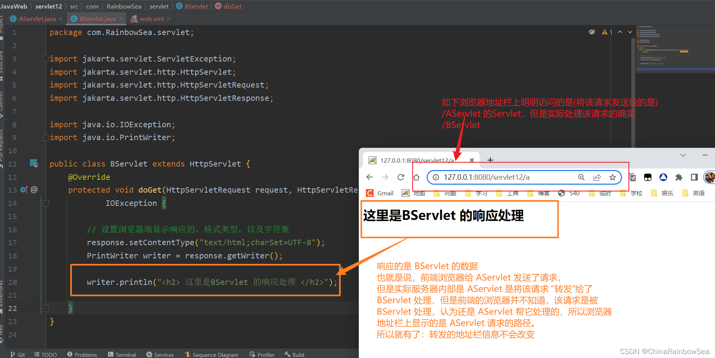
Task: Click the class gutter icon on line 11
Action: pyautogui.click(x=34, y=163)
